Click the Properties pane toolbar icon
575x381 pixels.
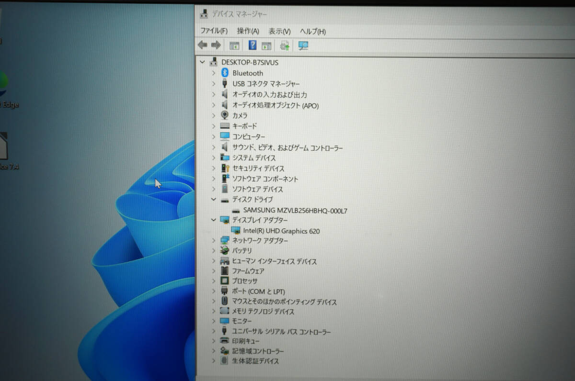coord(266,45)
